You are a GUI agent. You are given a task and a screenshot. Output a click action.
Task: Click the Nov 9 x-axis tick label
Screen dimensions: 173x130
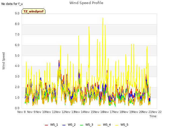pos(31,112)
